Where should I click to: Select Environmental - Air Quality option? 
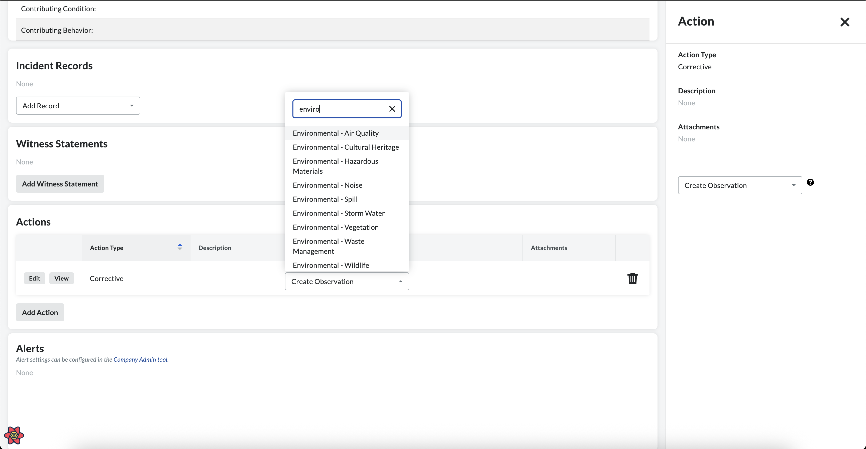336,133
